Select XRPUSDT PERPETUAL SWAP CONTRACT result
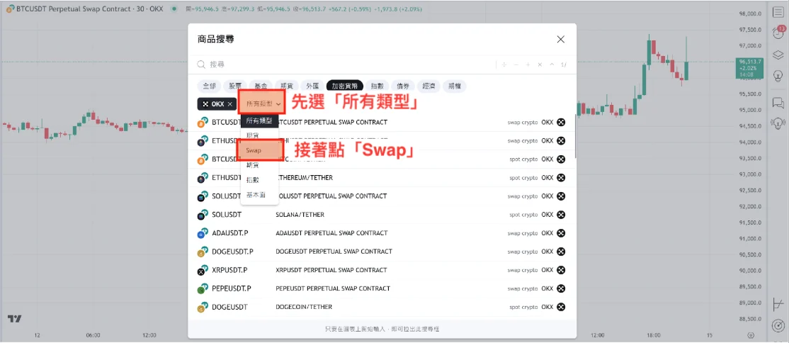The height and width of the screenshot is (343, 789). (382, 270)
